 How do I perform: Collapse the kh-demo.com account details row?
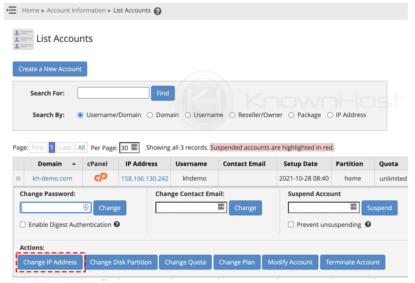pyautogui.click(x=18, y=178)
